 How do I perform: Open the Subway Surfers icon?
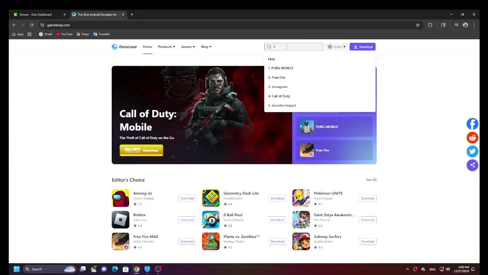pyautogui.click(x=301, y=241)
